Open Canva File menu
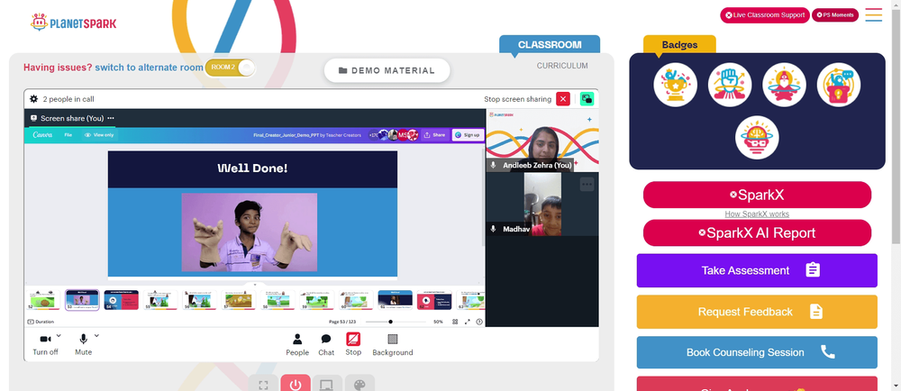The height and width of the screenshot is (391, 901). coord(68,135)
